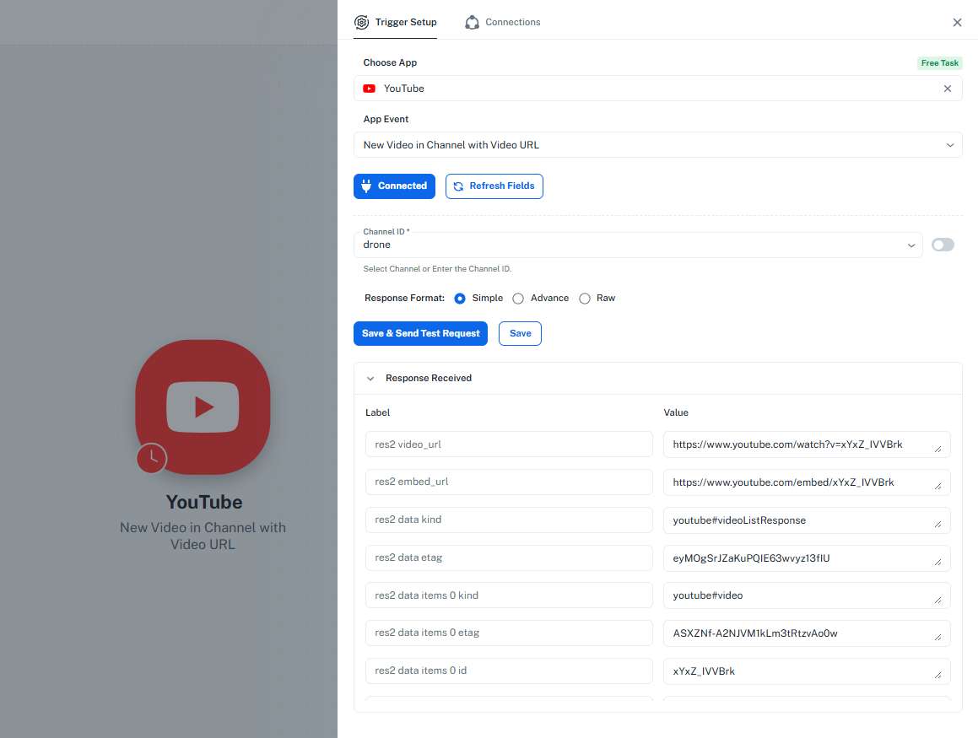Click the clock schedule badge icon
978x738 pixels.
point(152,458)
